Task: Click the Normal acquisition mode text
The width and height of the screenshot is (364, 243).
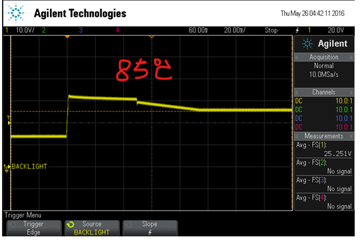Action: [324, 66]
